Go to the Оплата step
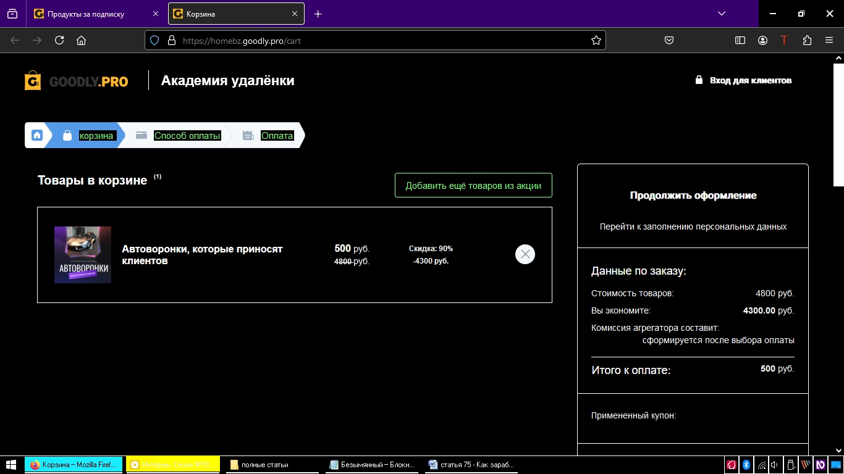This screenshot has height=474, width=844. (x=268, y=135)
